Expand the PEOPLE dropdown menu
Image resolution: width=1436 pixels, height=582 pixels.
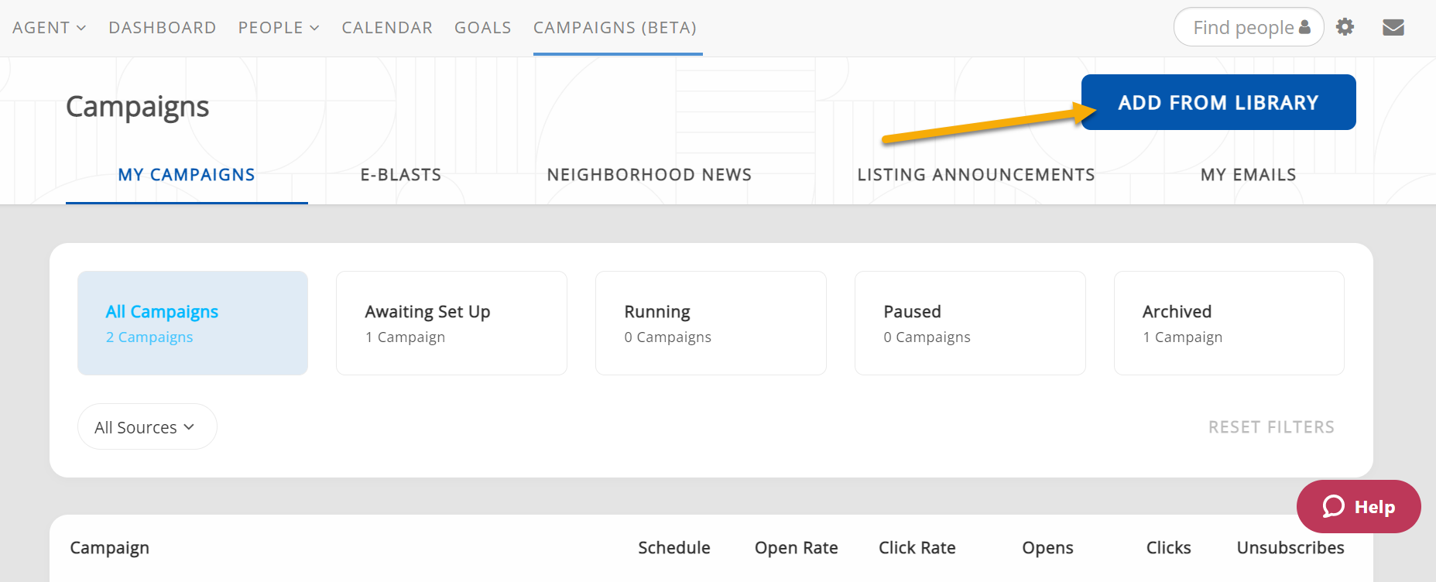tap(278, 28)
